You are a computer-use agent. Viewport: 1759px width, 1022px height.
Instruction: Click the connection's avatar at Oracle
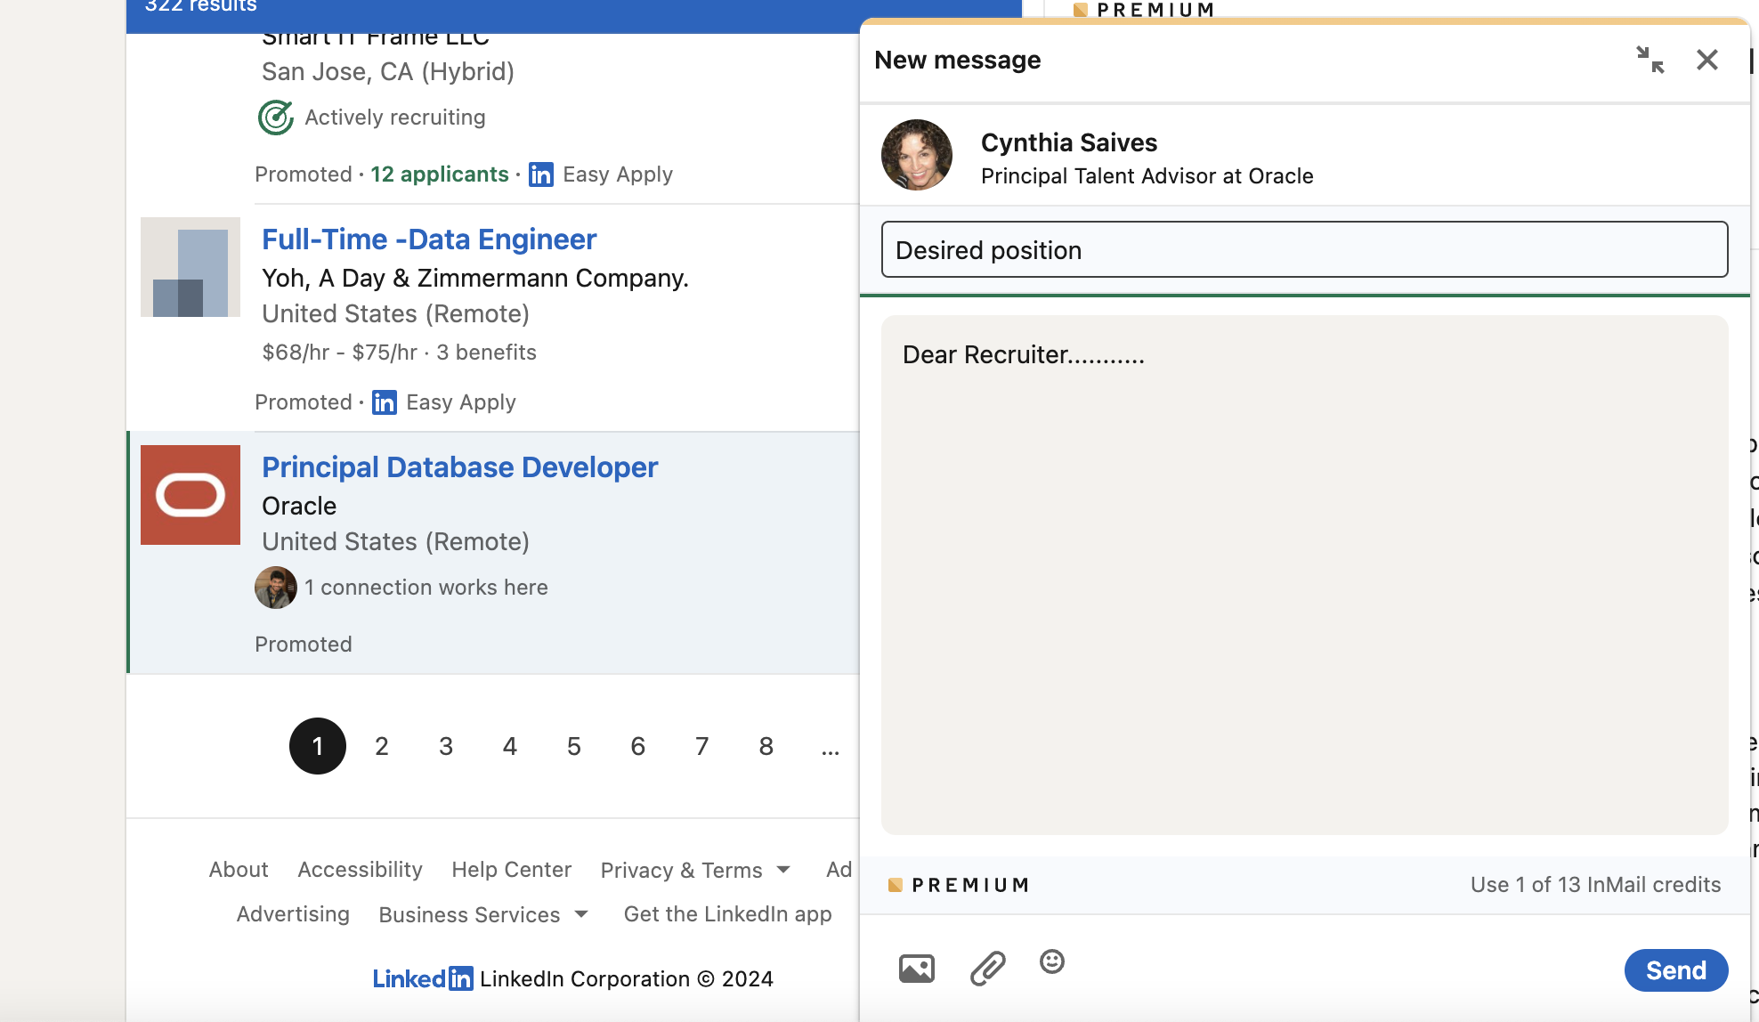coord(275,588)
